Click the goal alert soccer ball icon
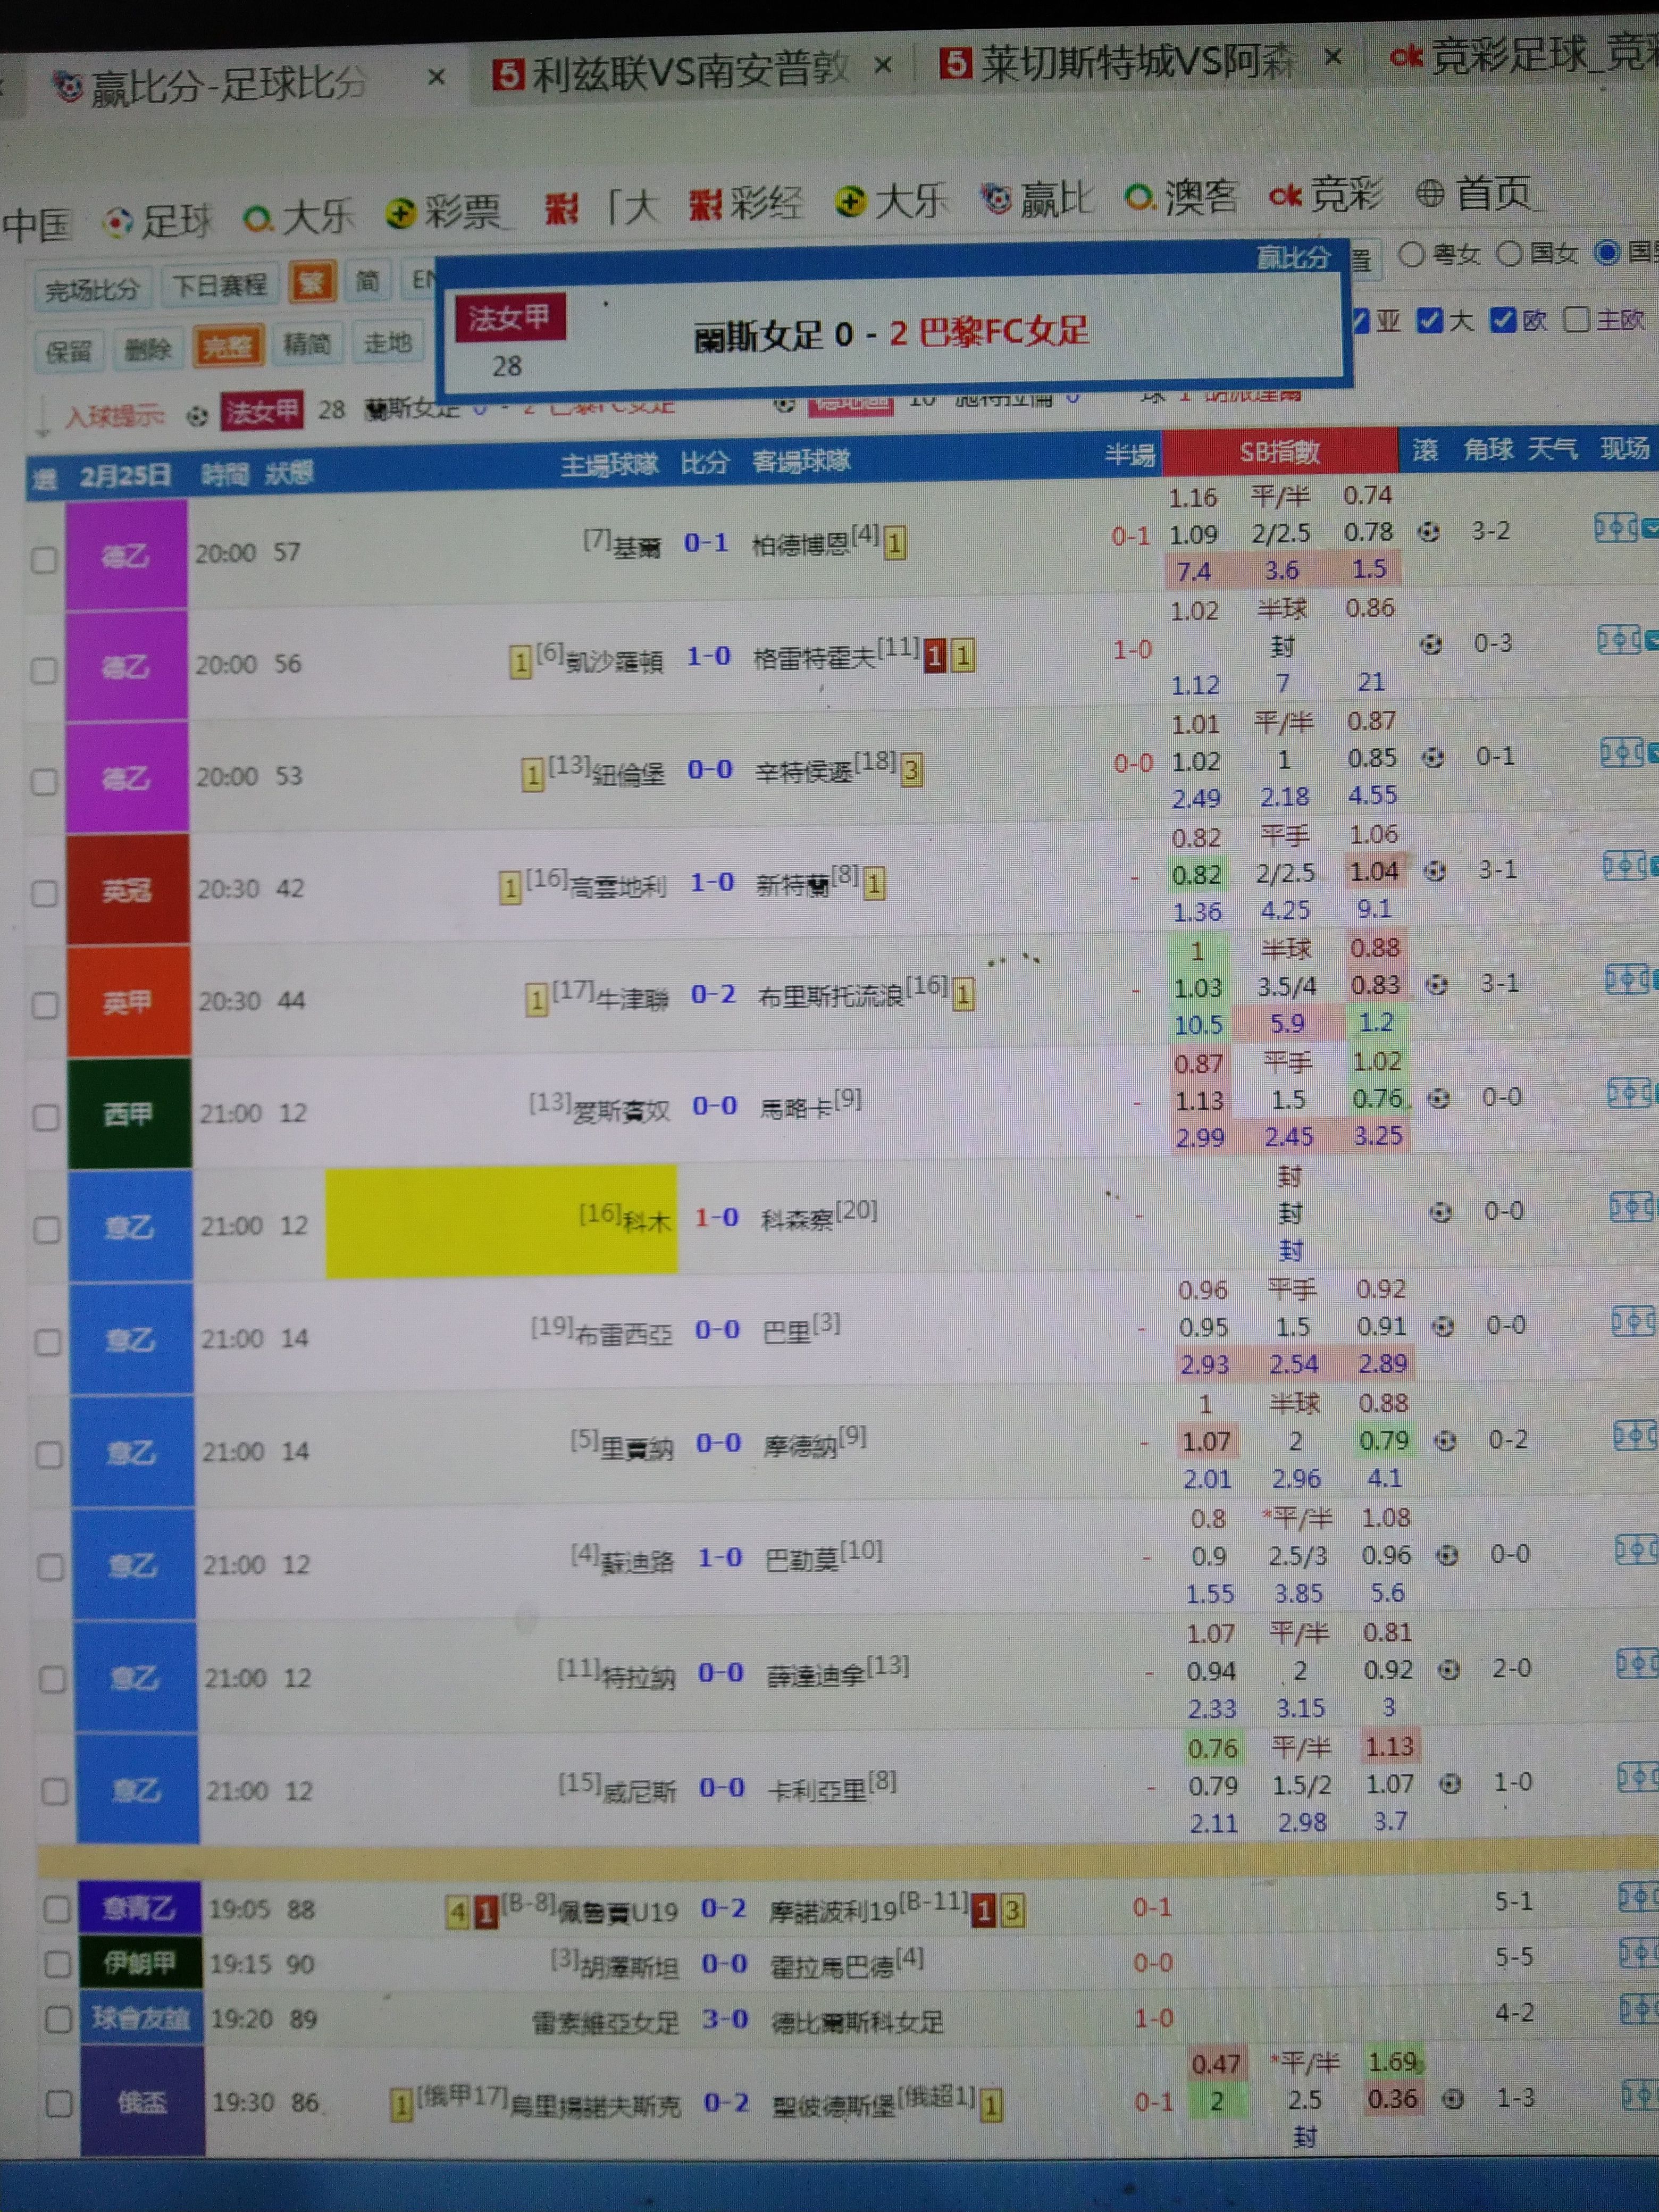 (197, 415)
